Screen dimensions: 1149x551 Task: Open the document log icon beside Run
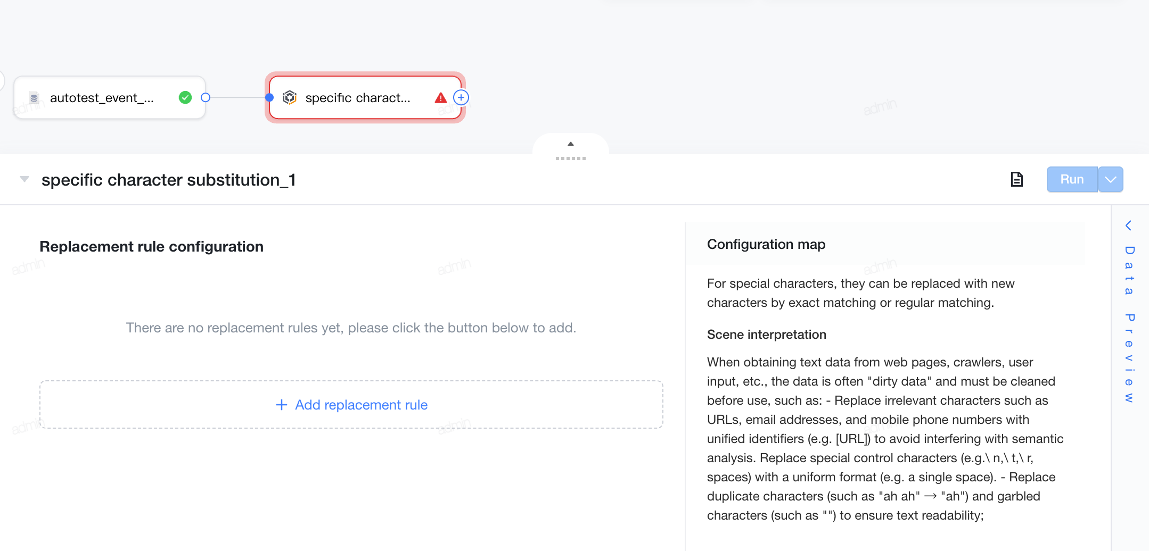(1017, 179)
